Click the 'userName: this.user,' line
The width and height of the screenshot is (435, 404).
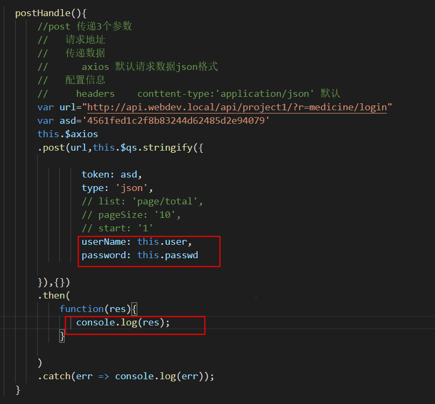click(137, 242)
